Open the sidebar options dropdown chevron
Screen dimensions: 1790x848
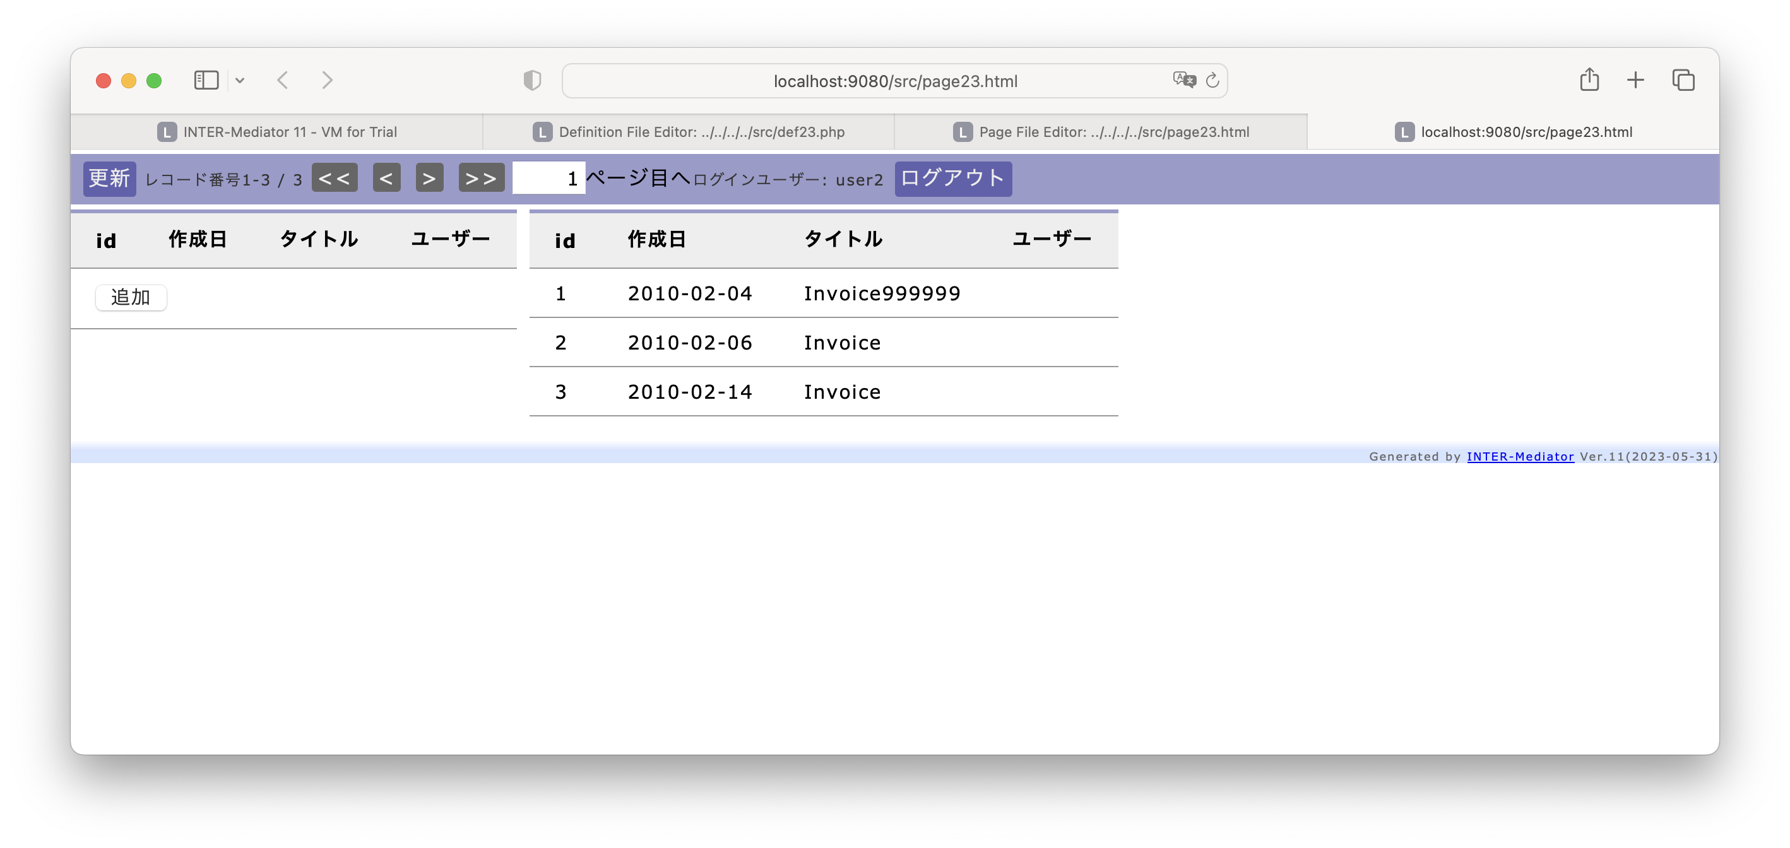pyautogui.click(x=240, y=81)
